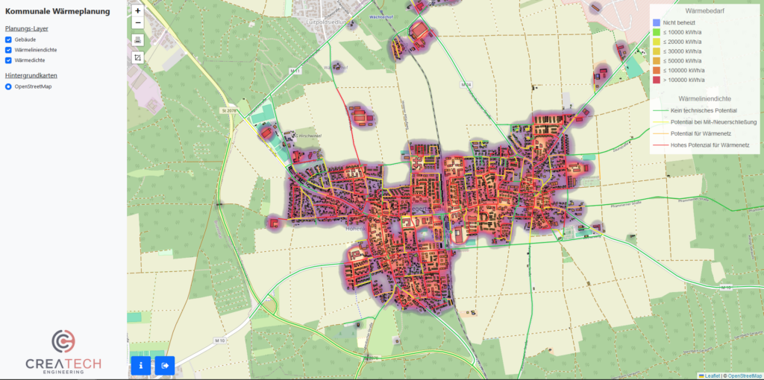Click the print map icon

click(138, 40)
